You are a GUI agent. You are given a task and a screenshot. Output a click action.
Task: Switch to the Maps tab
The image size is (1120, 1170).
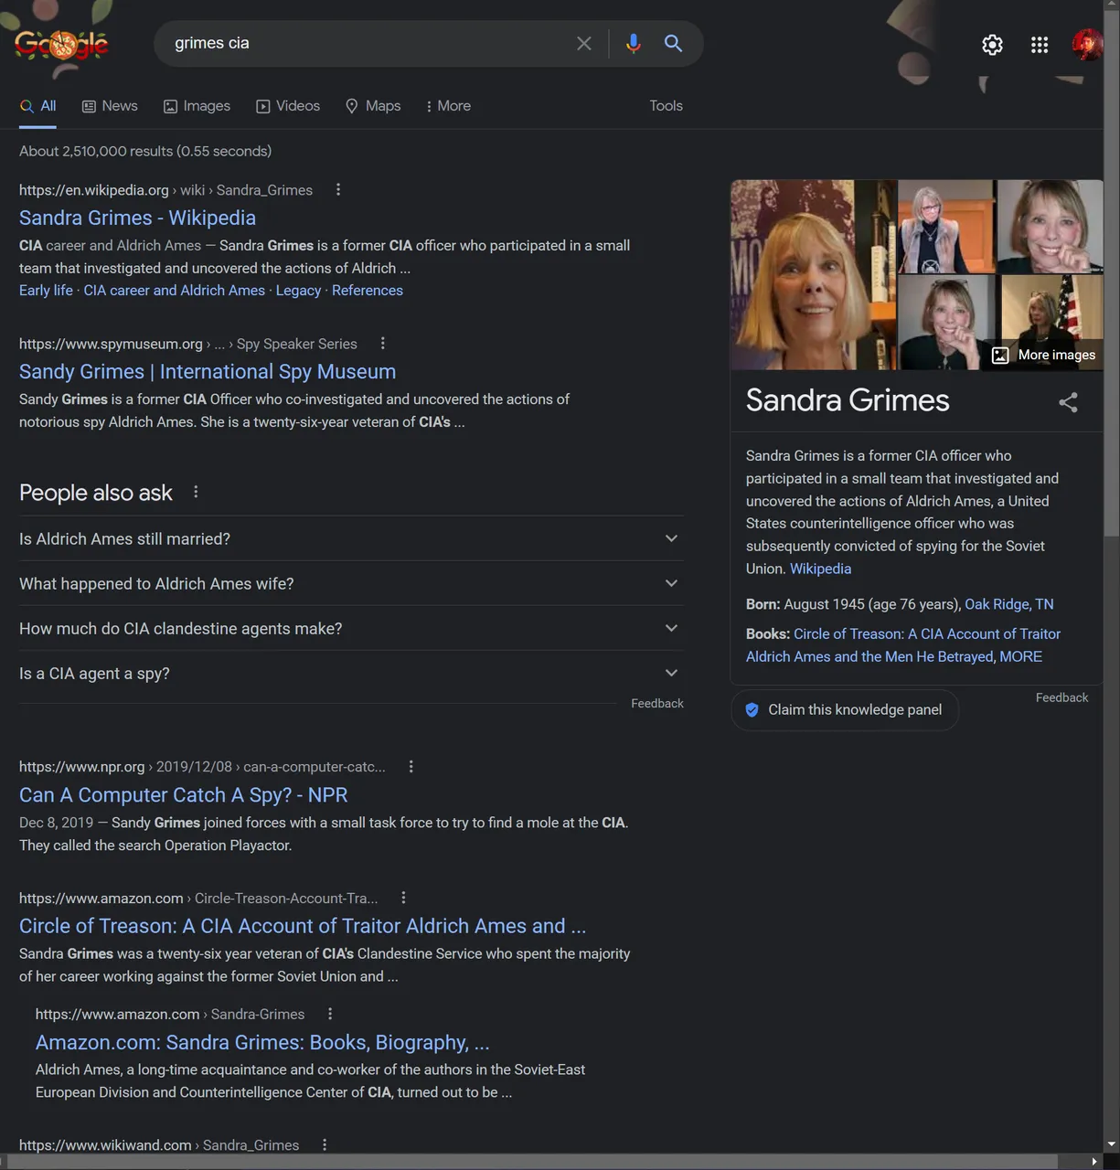[x=373, y=106]
